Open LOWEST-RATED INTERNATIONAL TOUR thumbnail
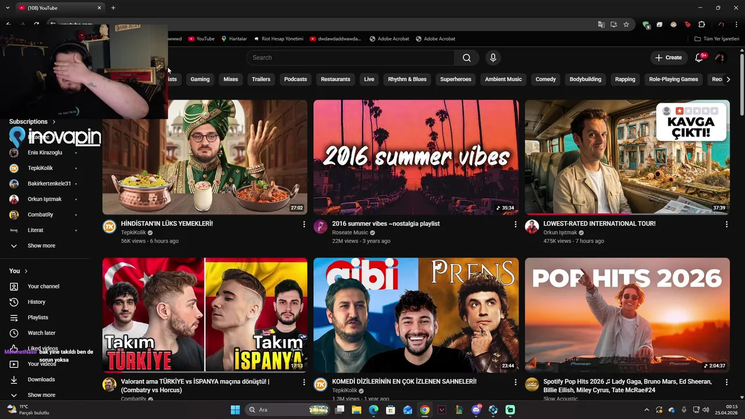Screen dimensions: 745x419 (627, 157)
